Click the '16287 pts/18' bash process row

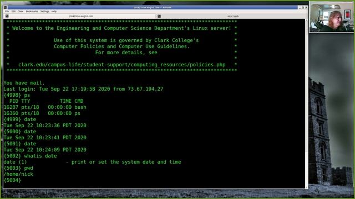pyautogui.click(x=45, y=107)
